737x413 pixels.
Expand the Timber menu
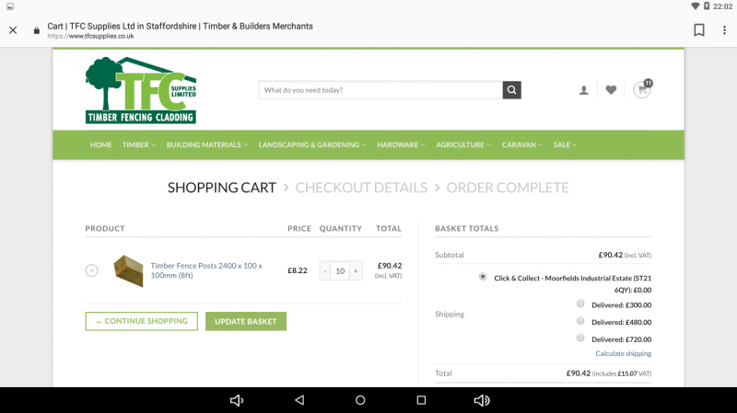point(139,144)
